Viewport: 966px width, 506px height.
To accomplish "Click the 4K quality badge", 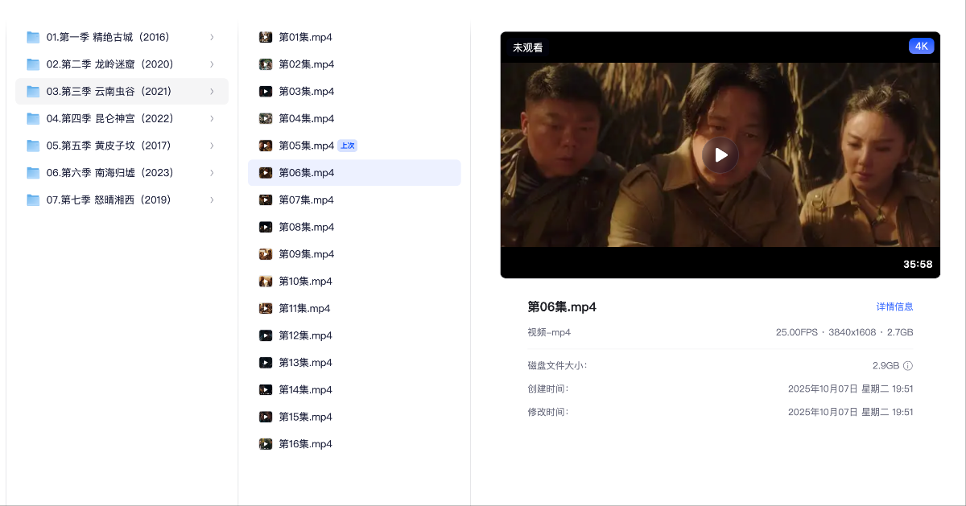I will (x=921, y=46).
